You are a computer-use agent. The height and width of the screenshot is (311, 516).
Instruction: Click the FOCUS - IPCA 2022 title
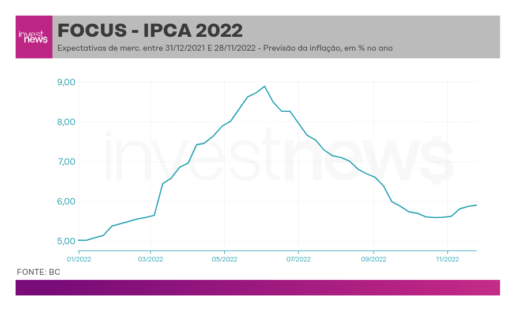tap(150, 31)
